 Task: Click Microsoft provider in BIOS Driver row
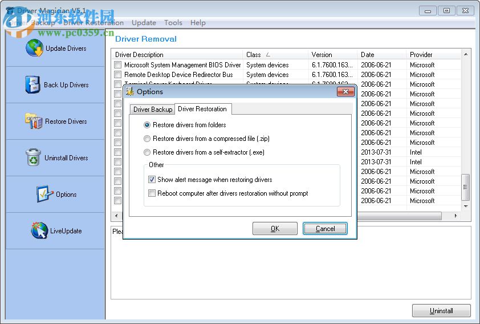point(422,65)
